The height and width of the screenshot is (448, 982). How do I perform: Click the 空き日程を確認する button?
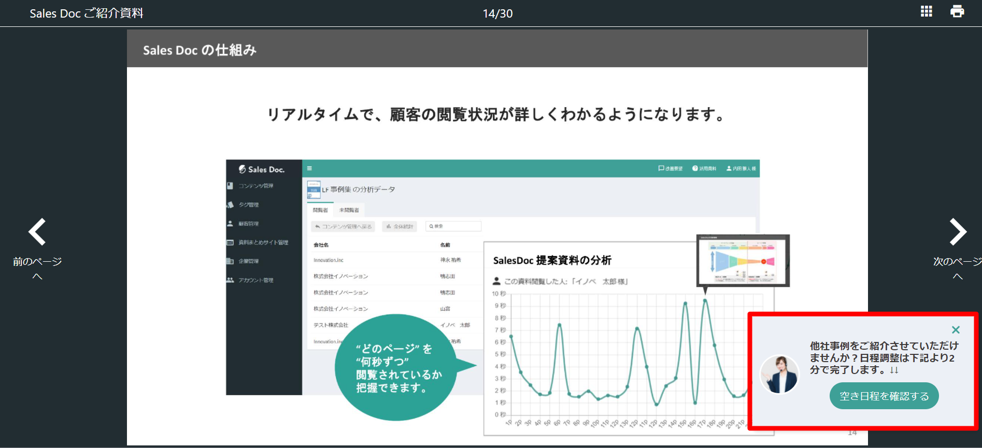pyautogui.click(x=884, y=396)
